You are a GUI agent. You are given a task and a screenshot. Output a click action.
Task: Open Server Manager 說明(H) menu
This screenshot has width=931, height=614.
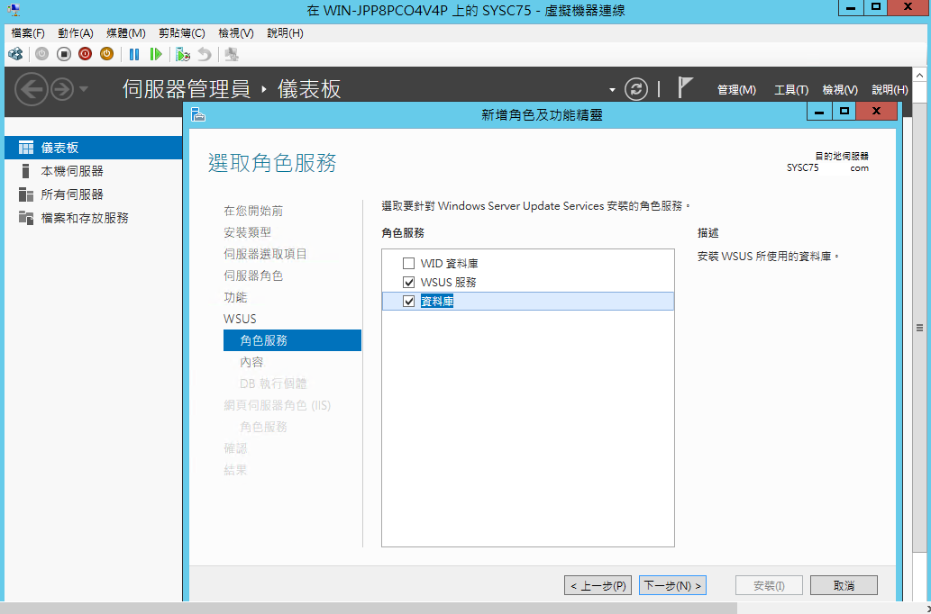tap(890, 89)
